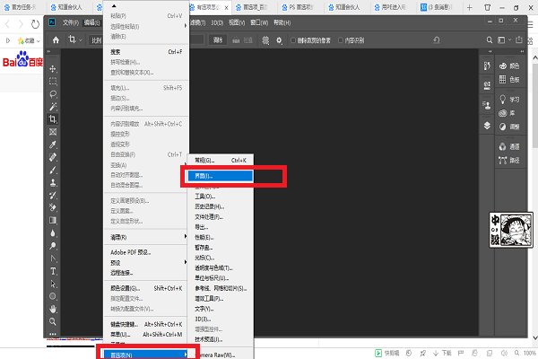
Task: Select the Ellipse shape tool
Action: coord(53,296)
